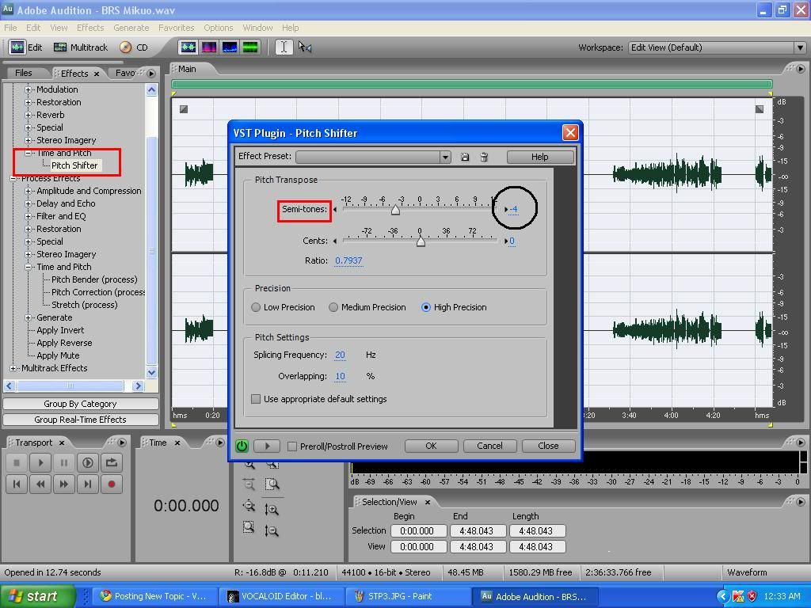Select Pitch Shifter in effects tree
The height and width of the screenshot is (608, 811).
coord(74,165)
